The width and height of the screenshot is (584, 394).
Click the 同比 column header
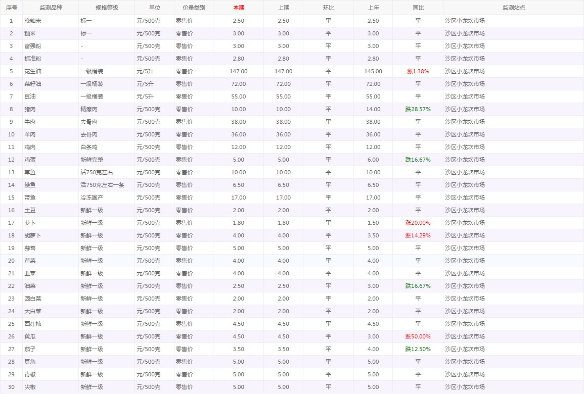418,8
